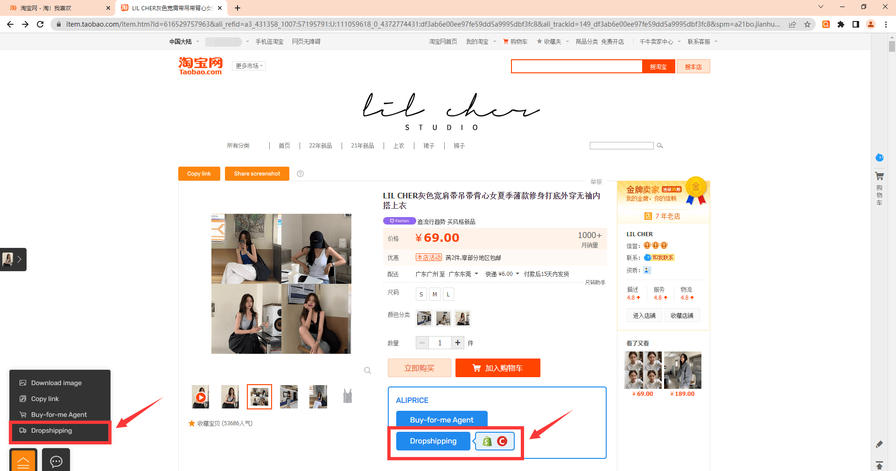Select size S
The width and height of the screenshot is (896, 471).
coord(421,294)
